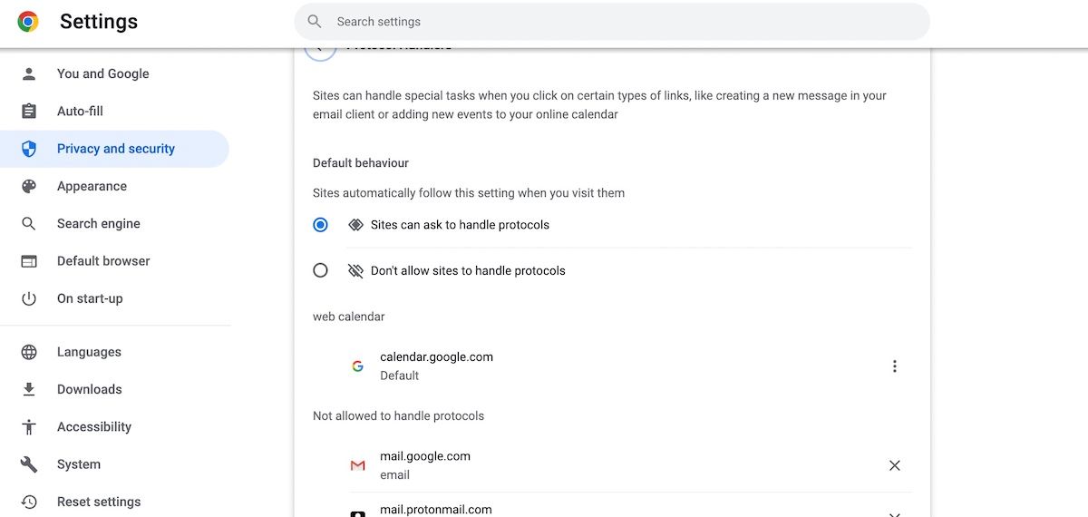Click the Accessibility figure icon
1088x517 pixels.
click(29, 427)
